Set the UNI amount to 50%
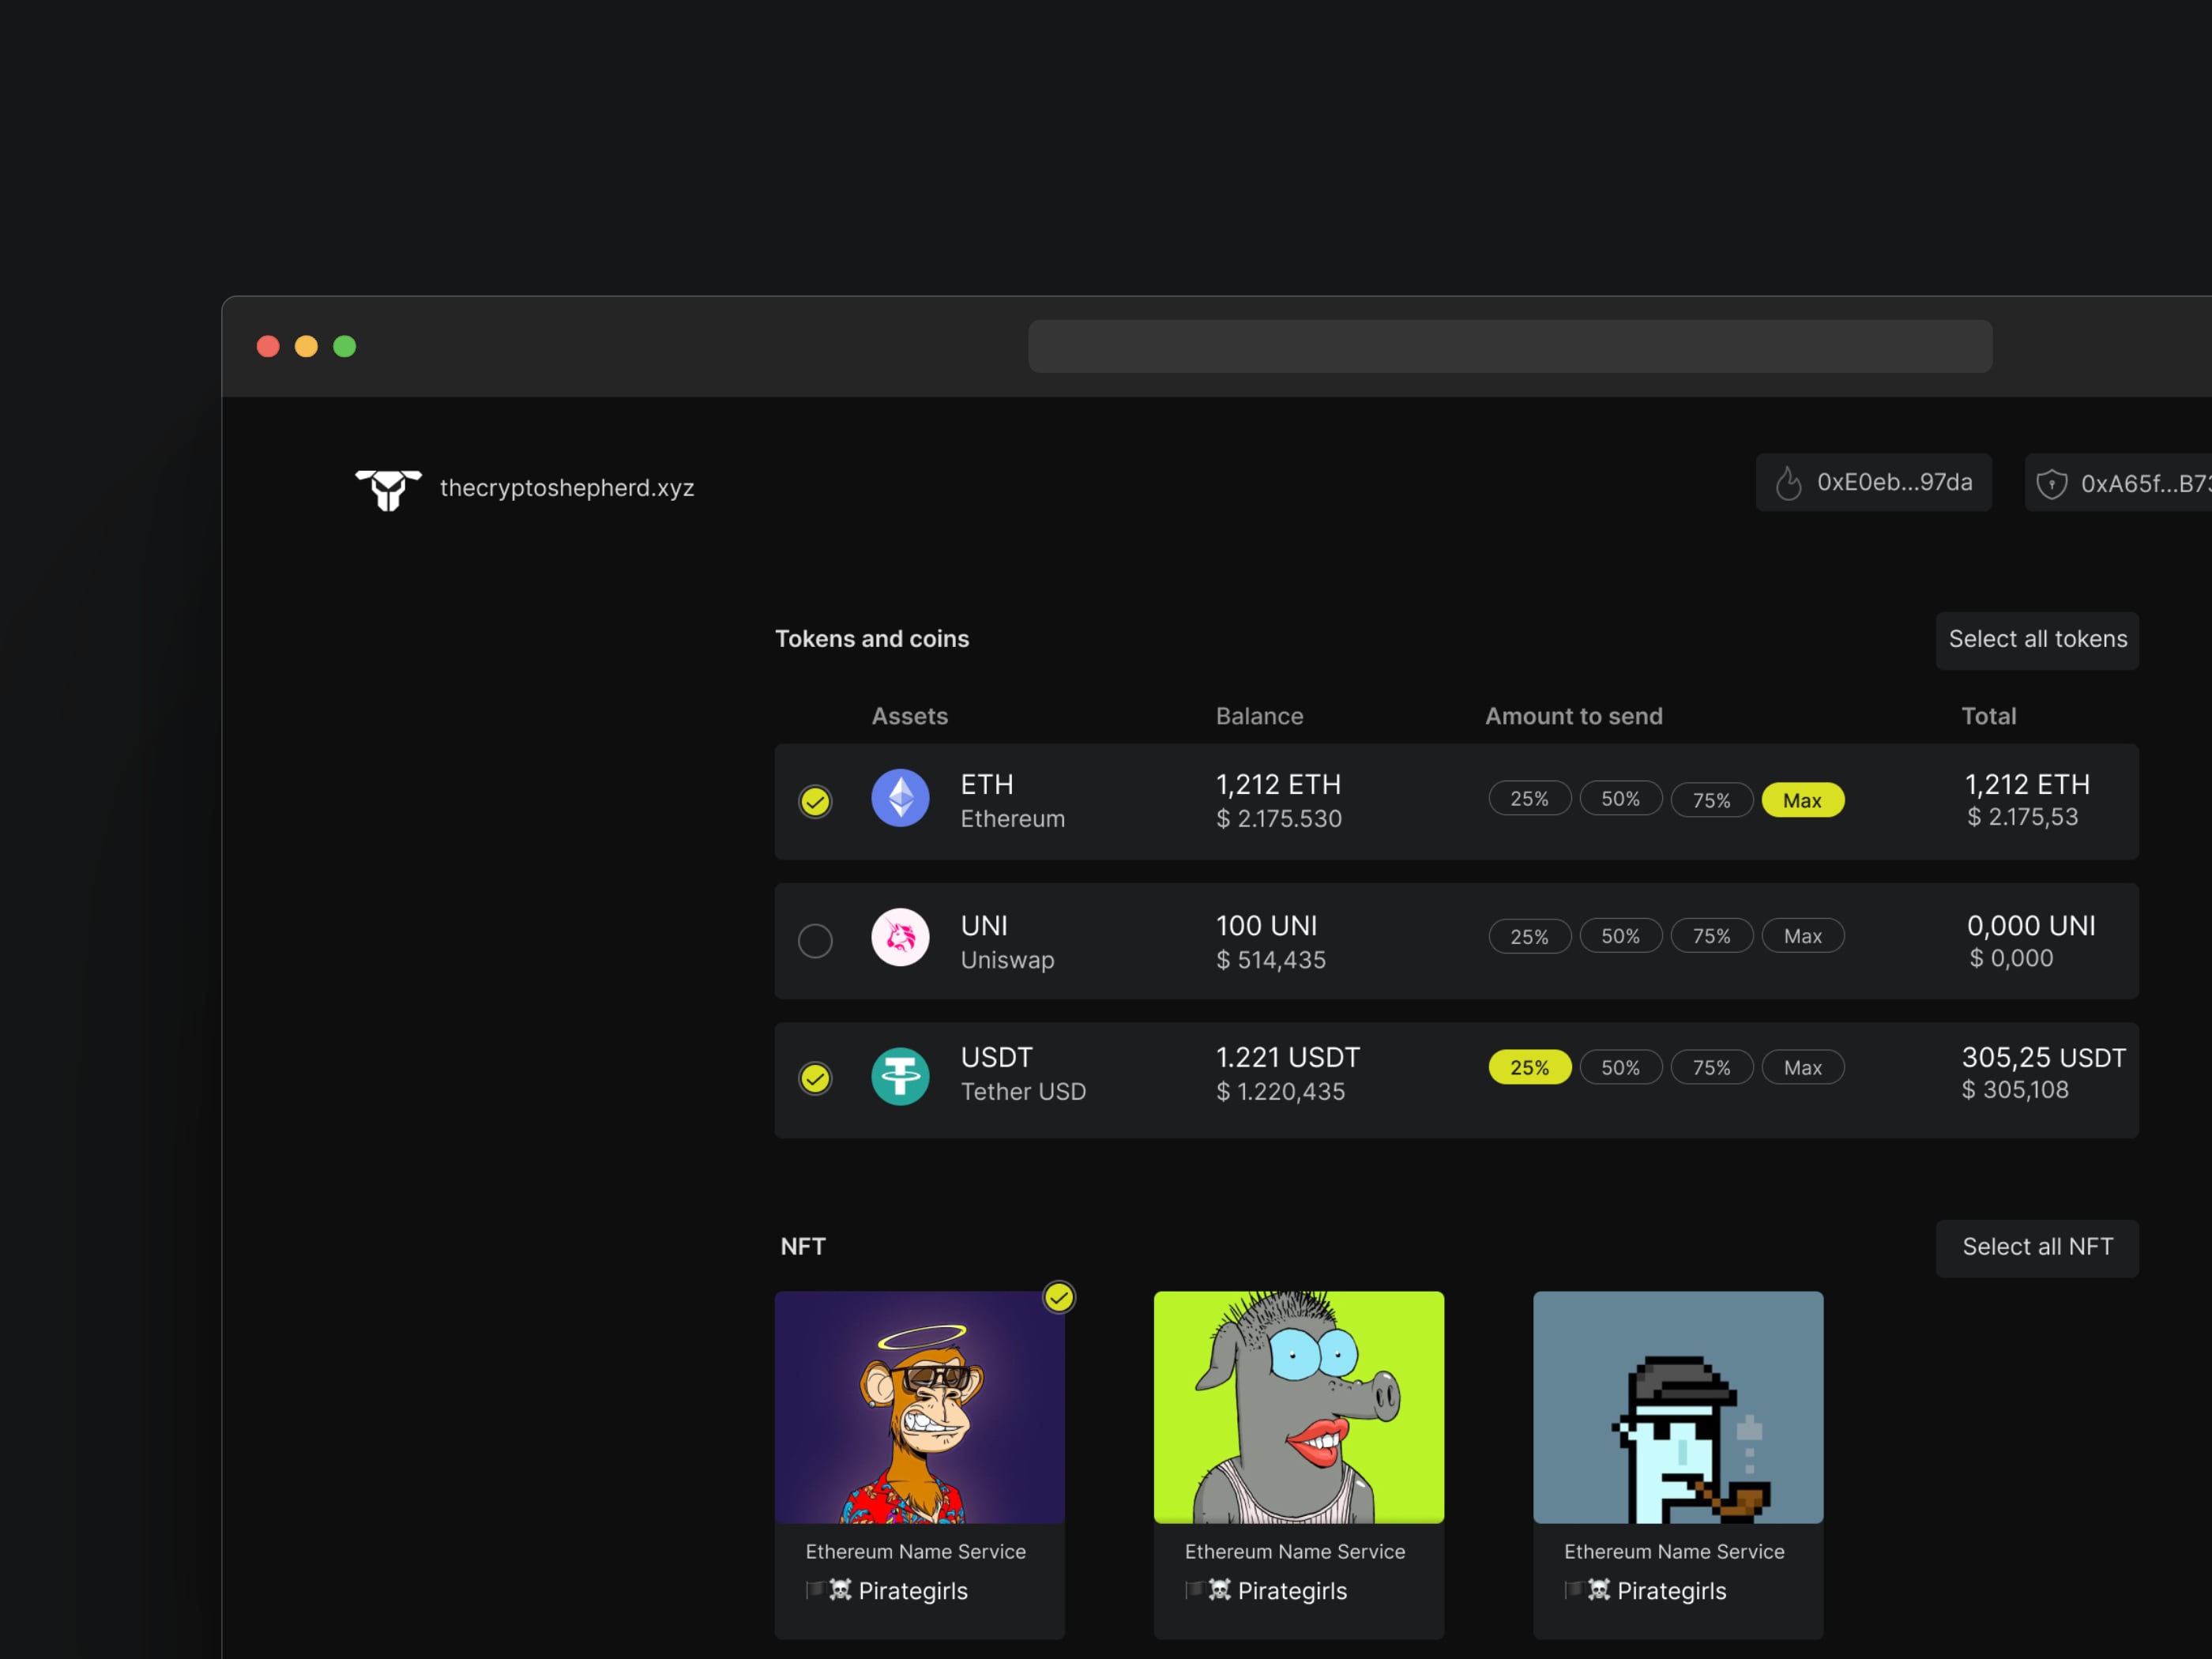Viewport: 2212px width, 1659px height. (x=1620, y=936)
